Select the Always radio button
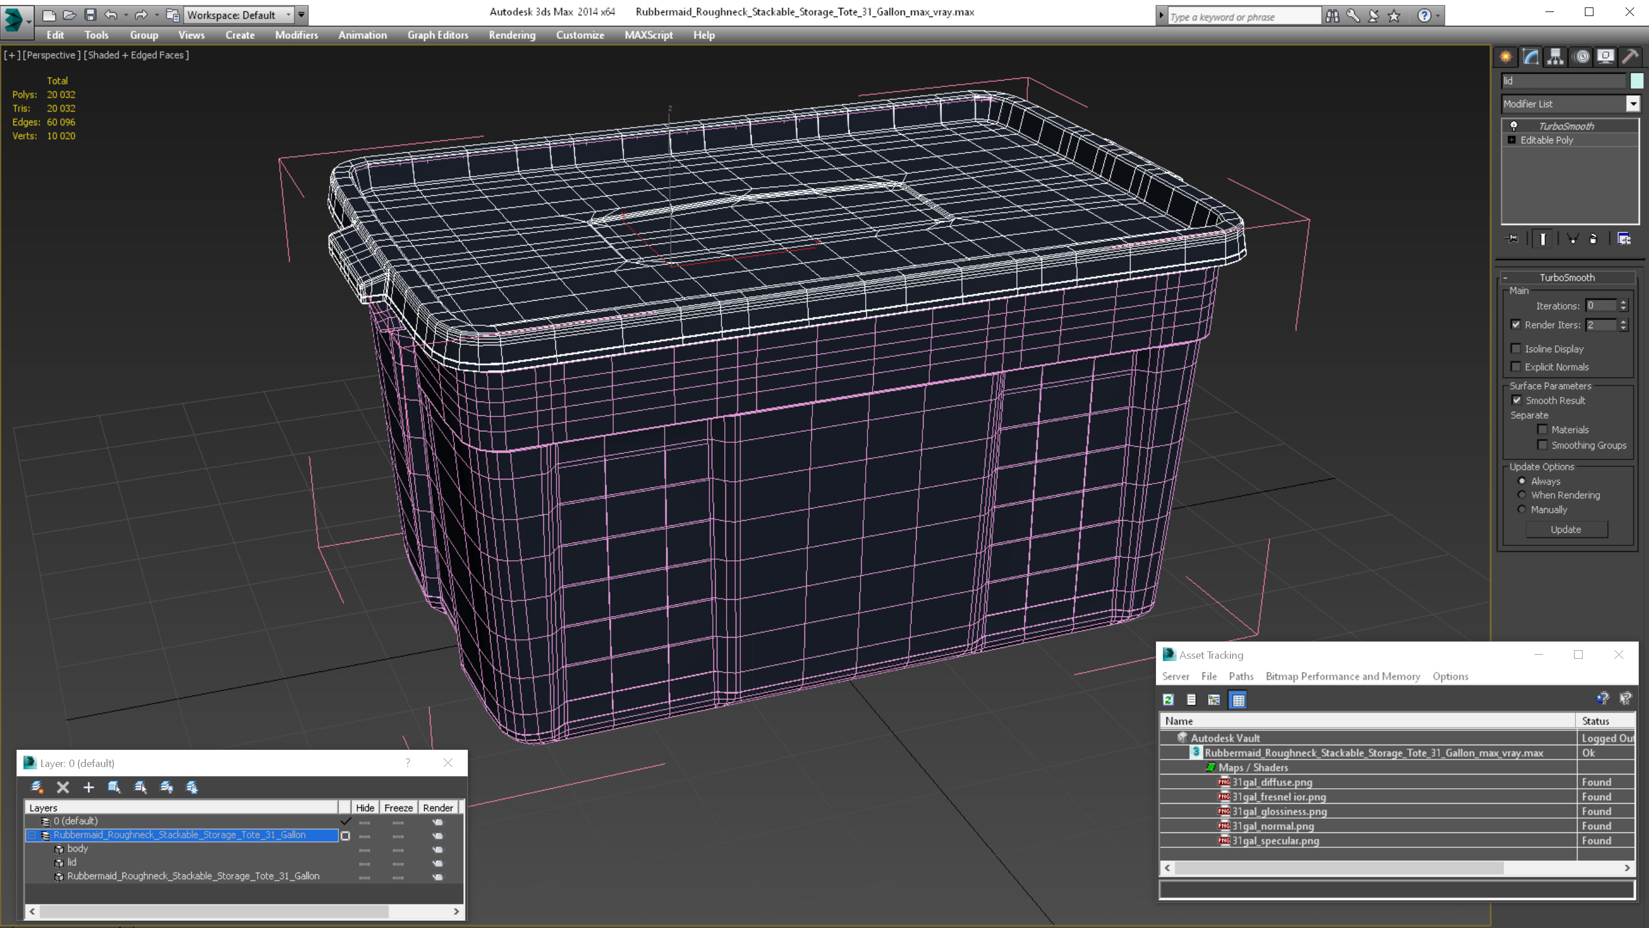1649x928 pixels. [x=1522, y=481]
